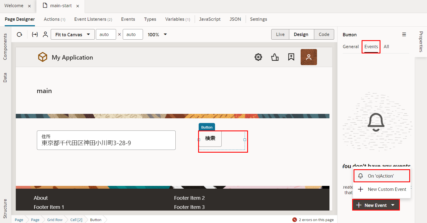Open the Button properties hamburger menu
Image resolution: width=427 pixels, height=223 pixels.
[404, 35]
